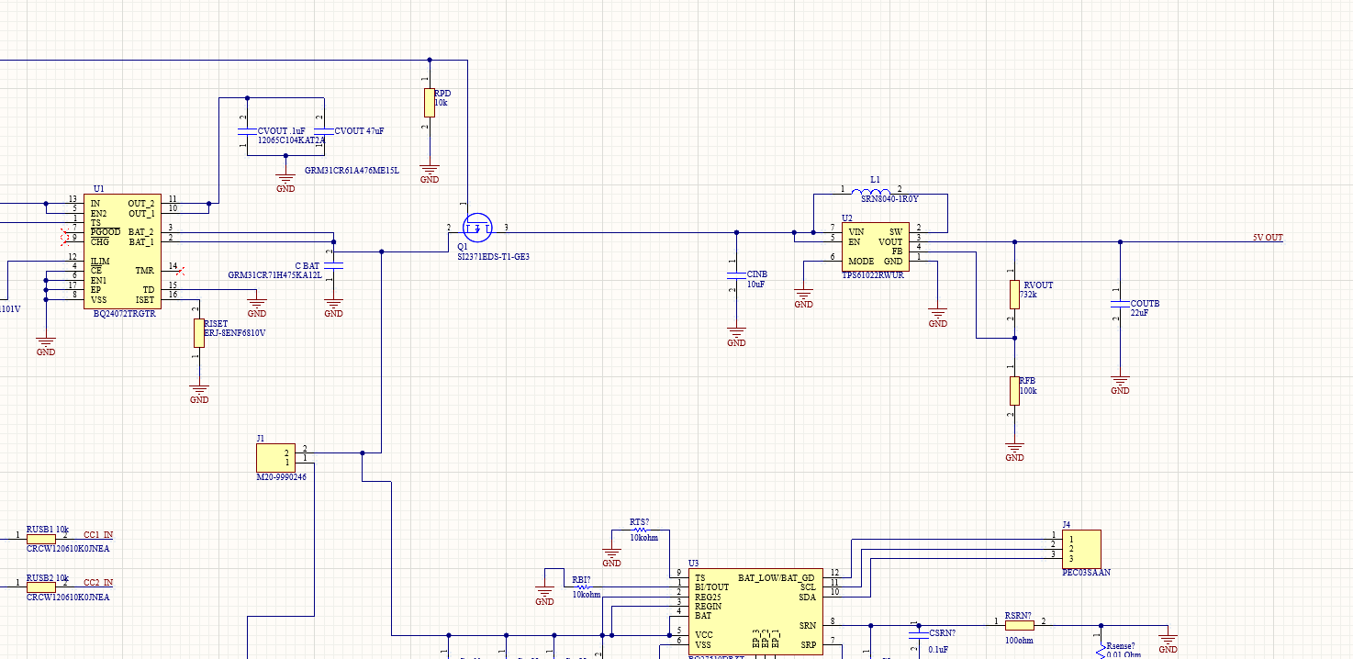Select the no-connect marker on TMR pin 14
Viewport: 1353px width, 659px height.
point(181,271)
